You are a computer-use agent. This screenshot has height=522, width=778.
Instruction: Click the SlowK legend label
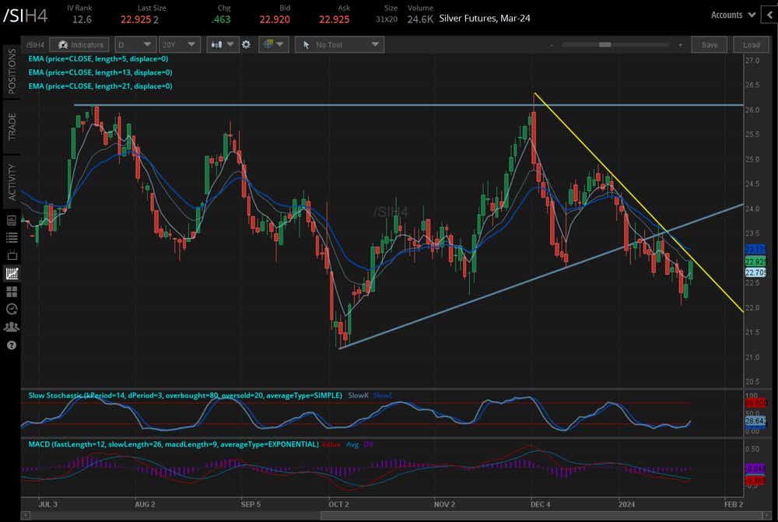[x=358, y=395]
